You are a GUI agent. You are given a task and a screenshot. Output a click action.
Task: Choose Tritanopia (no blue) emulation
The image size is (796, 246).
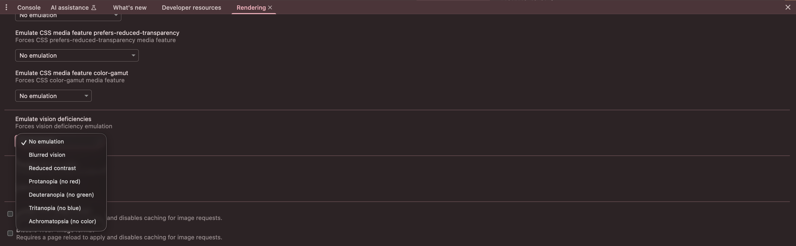tap(55, 208)
